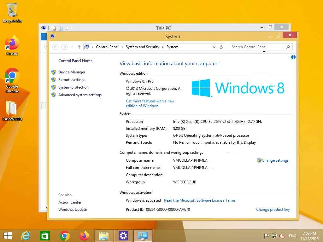
Task: Open Firefox from the taskbar
Action: click(x=84, y=236)
